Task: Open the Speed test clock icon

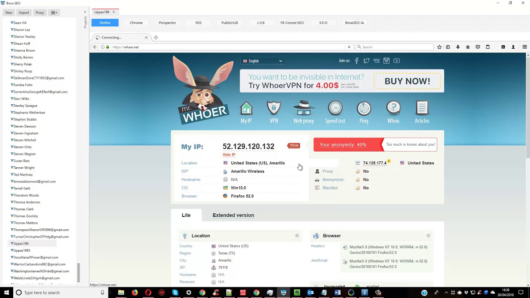Action: click(x=335, y=108)
